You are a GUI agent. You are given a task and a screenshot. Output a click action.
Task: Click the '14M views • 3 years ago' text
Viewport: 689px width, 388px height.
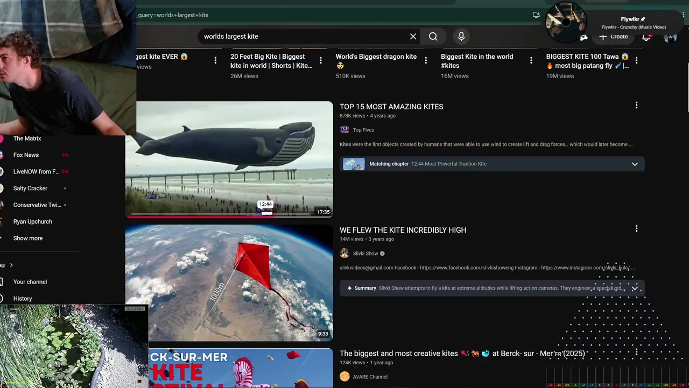(x=367, y=239)
